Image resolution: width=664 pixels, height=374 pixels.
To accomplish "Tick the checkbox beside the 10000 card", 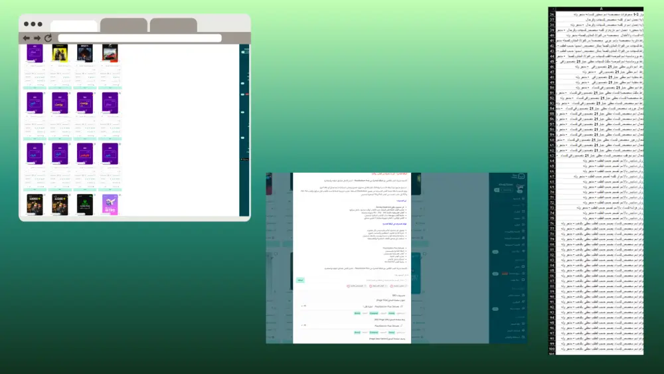I will (x=44, y=195).
